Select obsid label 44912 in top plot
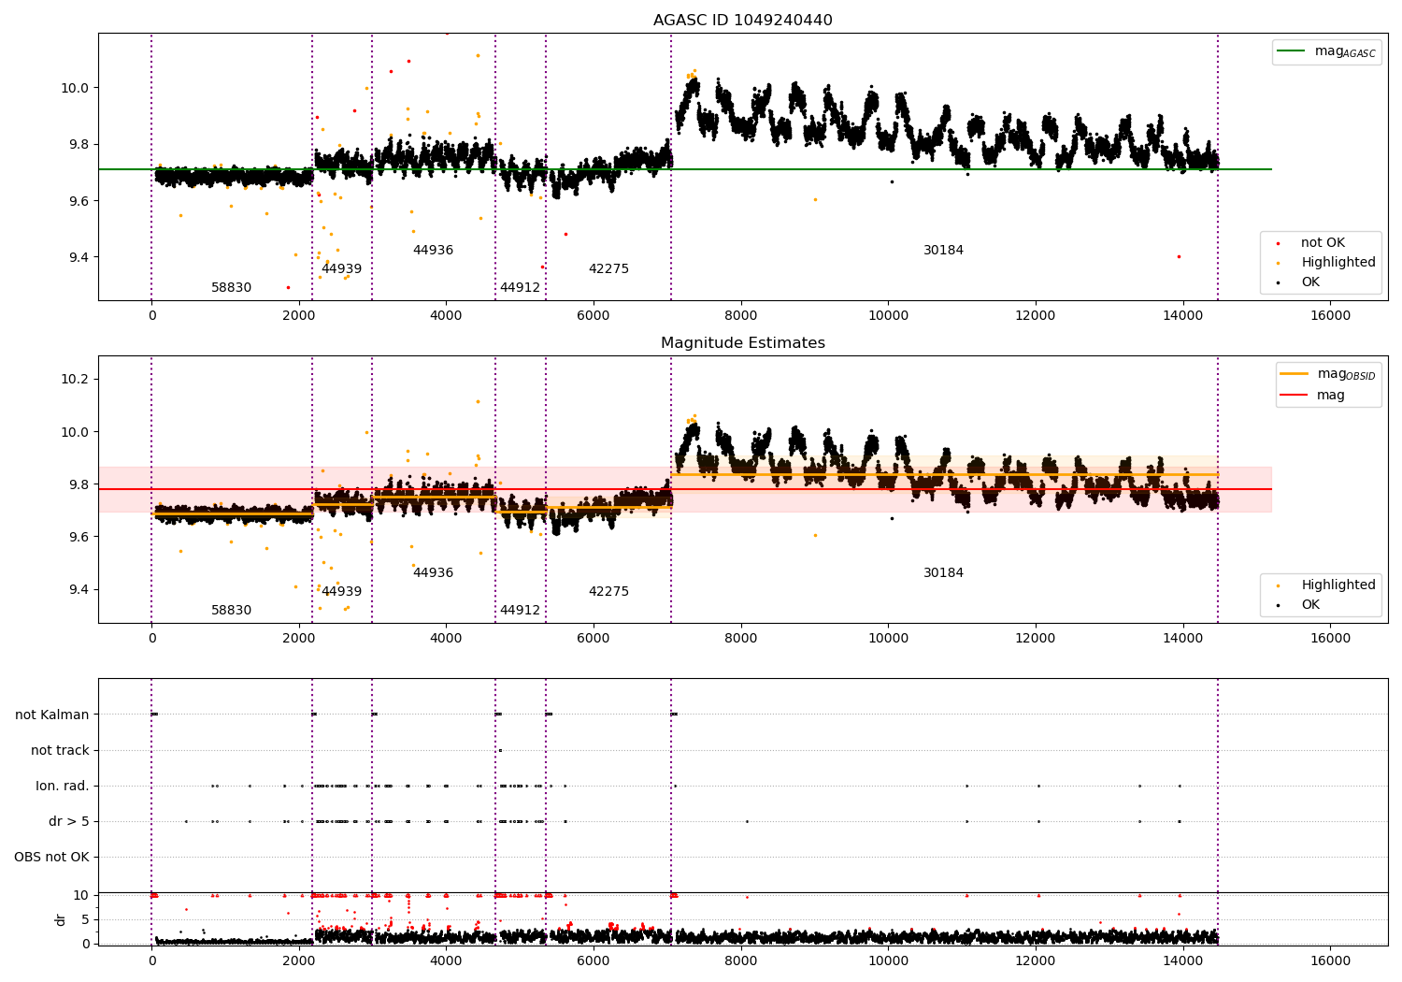This screenshot has height=982, width=1402. coord(520,288)
